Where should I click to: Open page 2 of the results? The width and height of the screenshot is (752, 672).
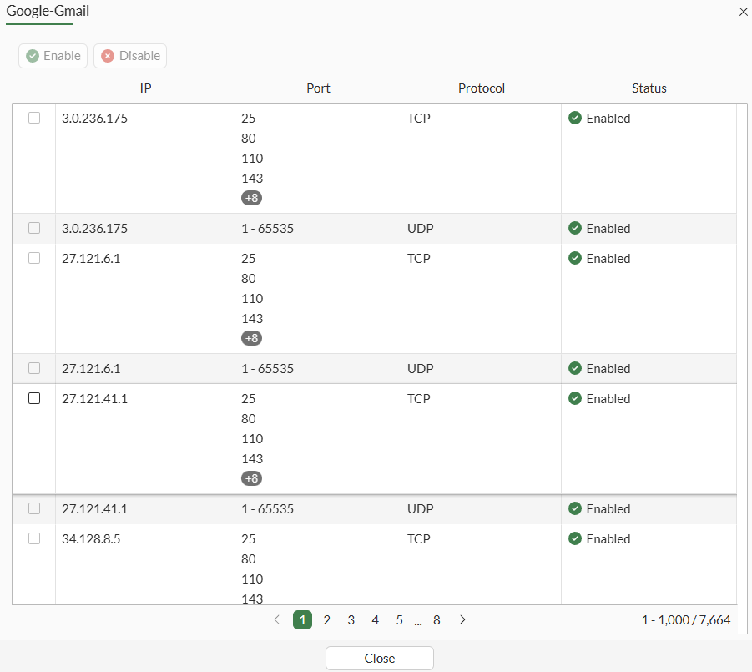326,619
